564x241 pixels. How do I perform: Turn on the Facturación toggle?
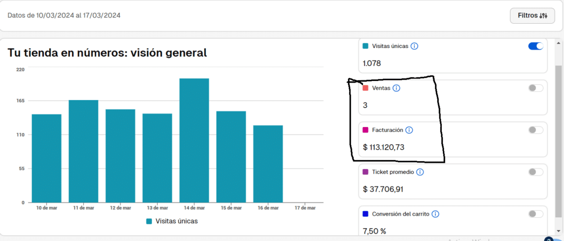pyautogui.click(x=536, y=130)
